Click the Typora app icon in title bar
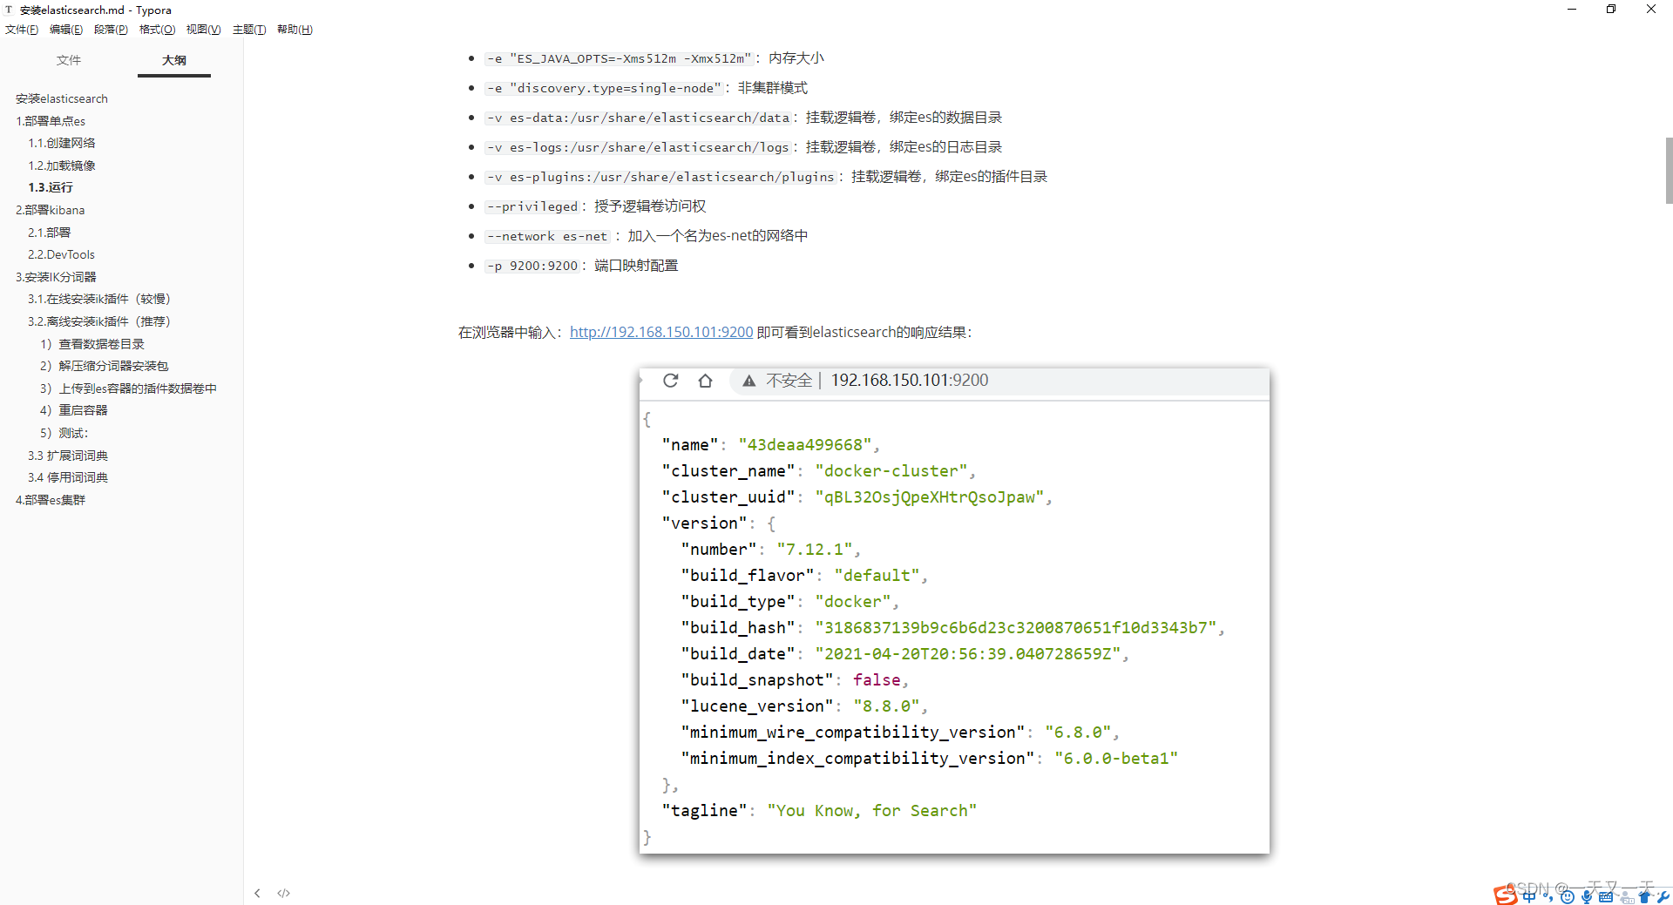 [9, 10]
